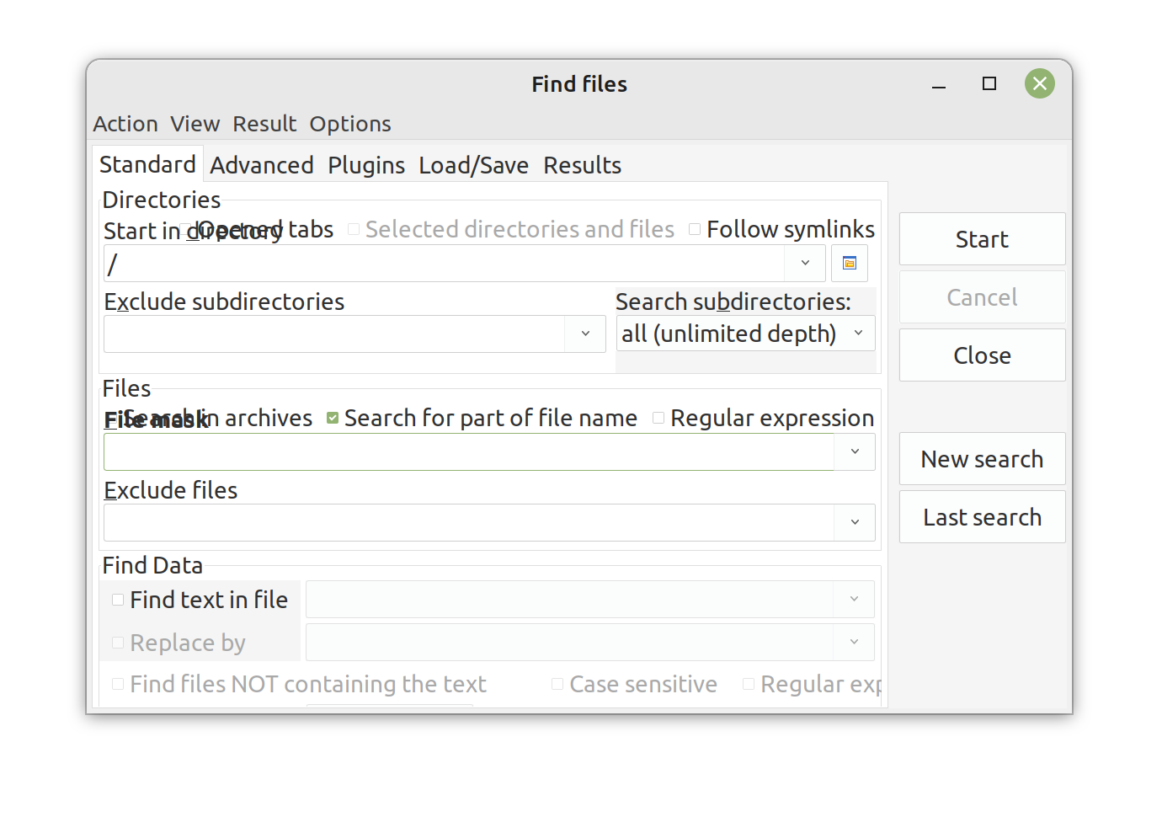Open the Load/Save tab
This screenshot has width=1162, height=822.
pyautogui.click(x=473, y=165)
